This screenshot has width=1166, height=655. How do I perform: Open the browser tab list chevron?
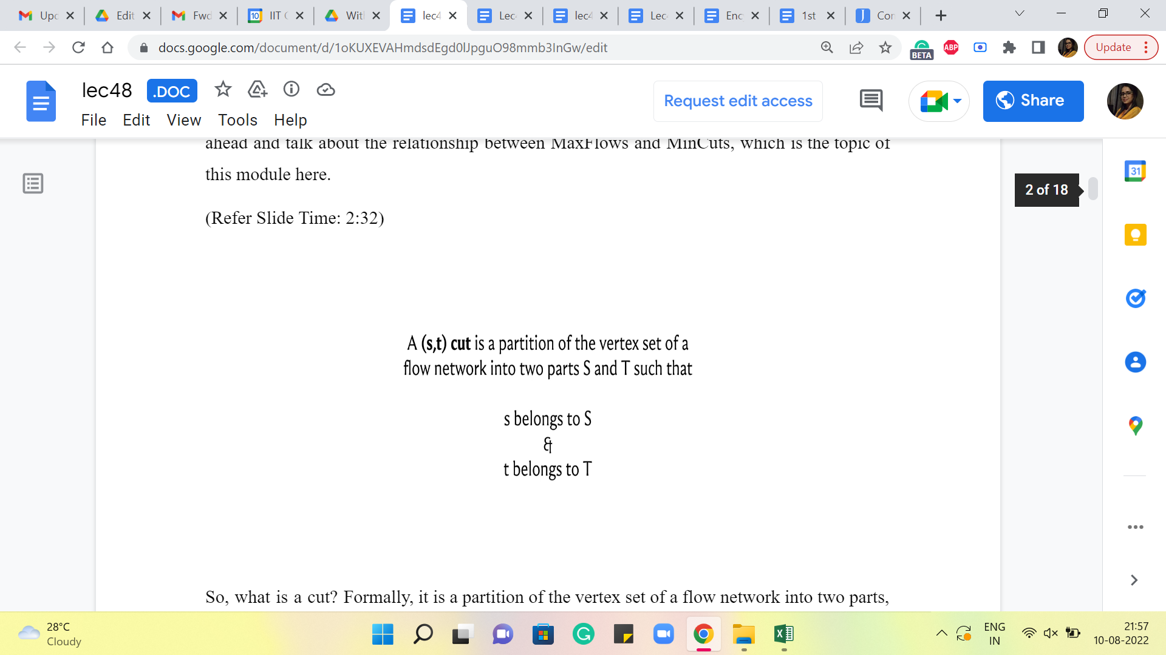[x=1020, y=14]
